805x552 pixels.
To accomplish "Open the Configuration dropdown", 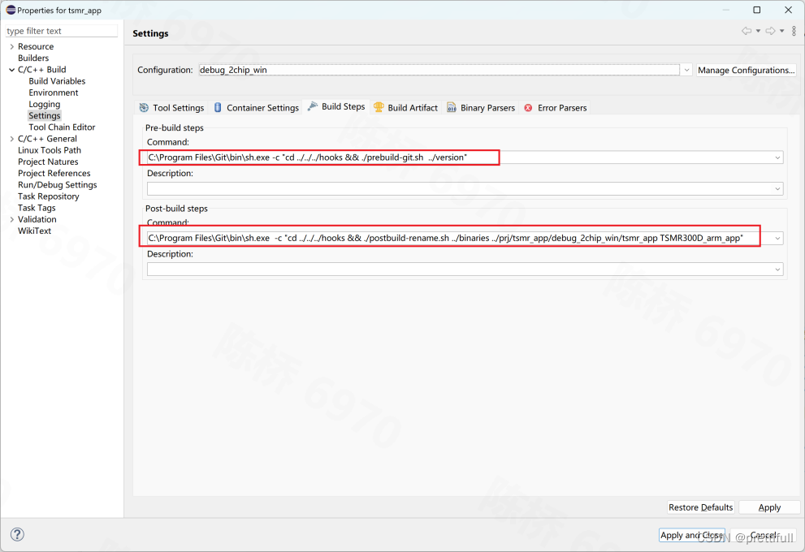I will [686, 70].
